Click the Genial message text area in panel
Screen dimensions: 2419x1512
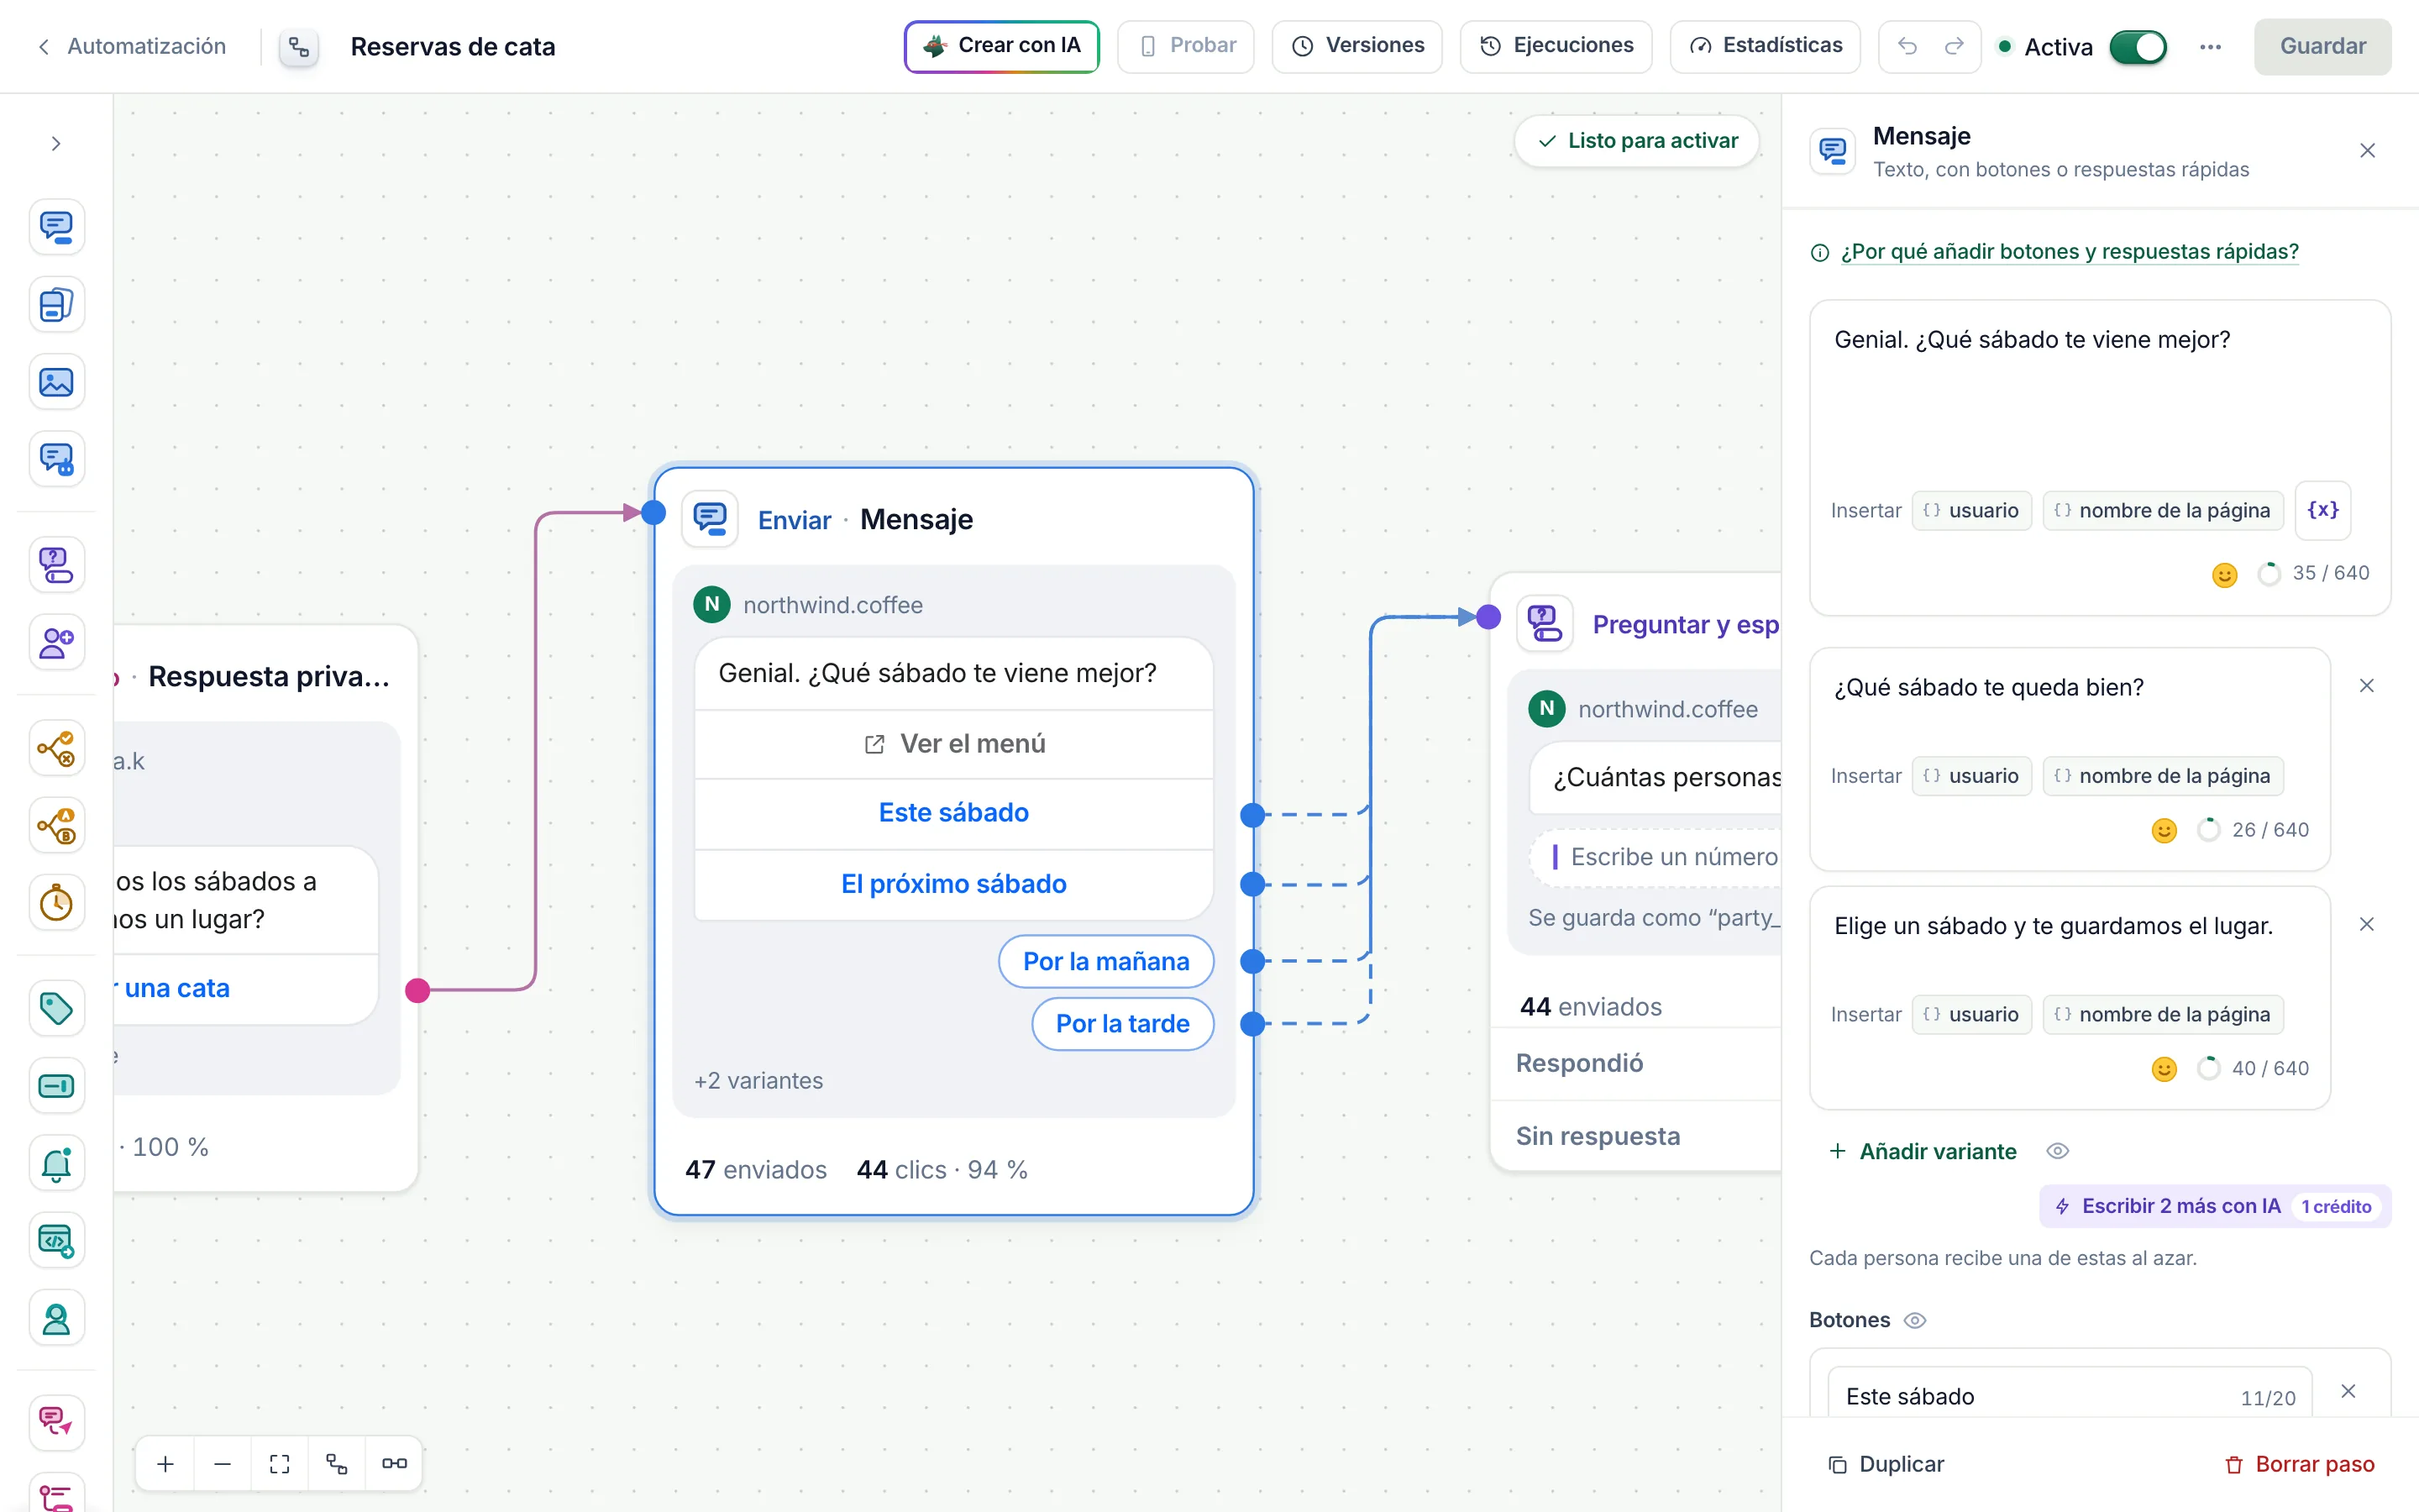[x=2099, y=395]
